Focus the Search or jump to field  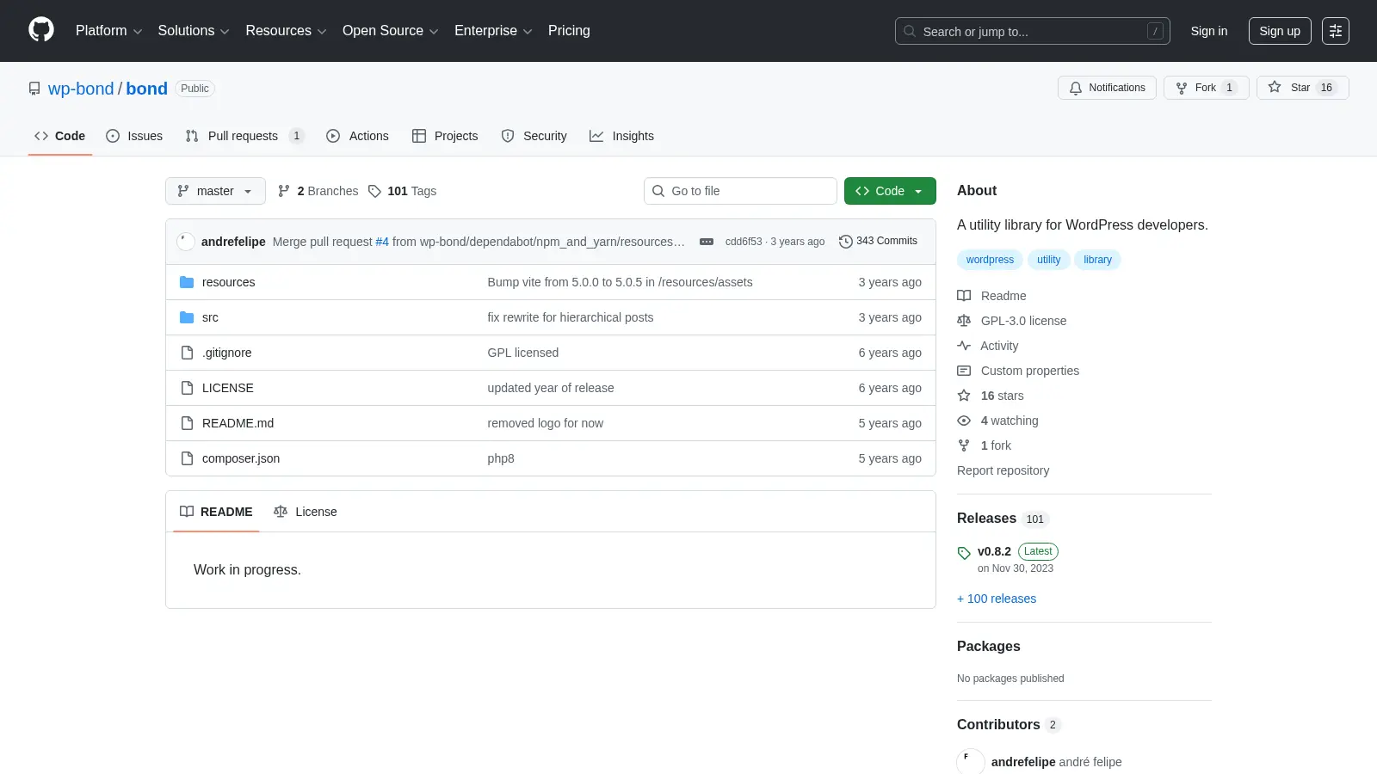click(1033, 31)
